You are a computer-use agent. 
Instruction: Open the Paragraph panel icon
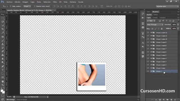point(143,47)
